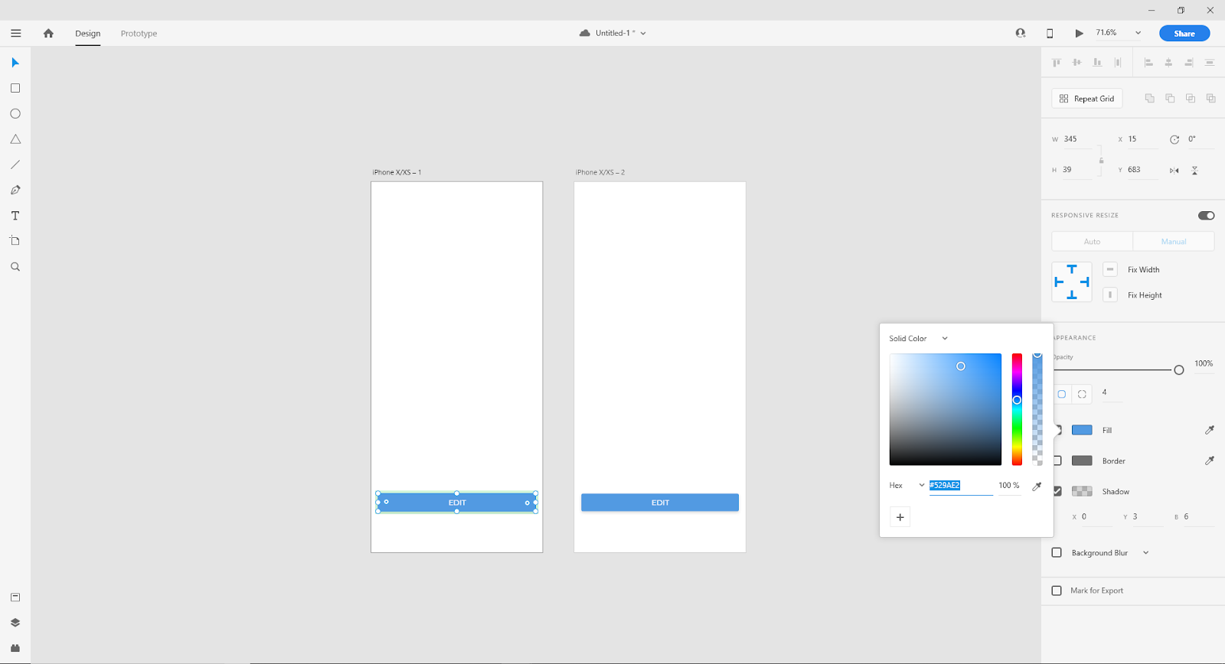The height and width of the screenshot is (664, 1225).
Task: Click EDIT button on iPhone X/XS – 2
Action: click(x=660, y=503)
